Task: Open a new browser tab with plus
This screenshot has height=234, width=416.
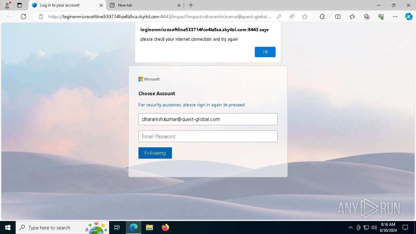Action: click(191, 5)
